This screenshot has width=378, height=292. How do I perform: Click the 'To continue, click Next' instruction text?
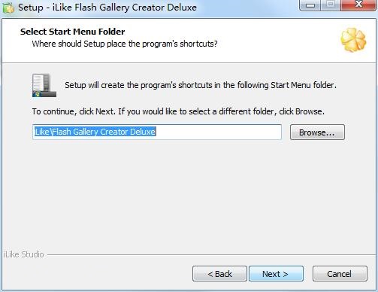[178, 111]
